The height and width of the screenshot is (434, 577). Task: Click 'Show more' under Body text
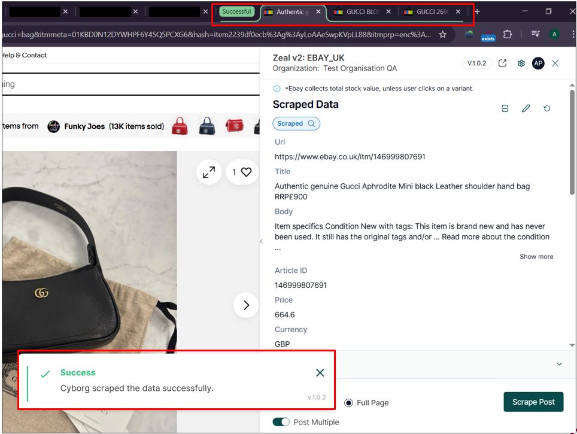coord(536,257)
